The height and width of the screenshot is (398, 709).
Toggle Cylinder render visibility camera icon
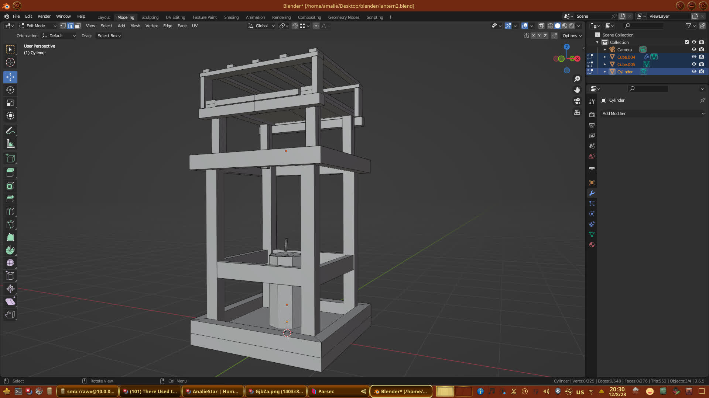click(701, 71)
